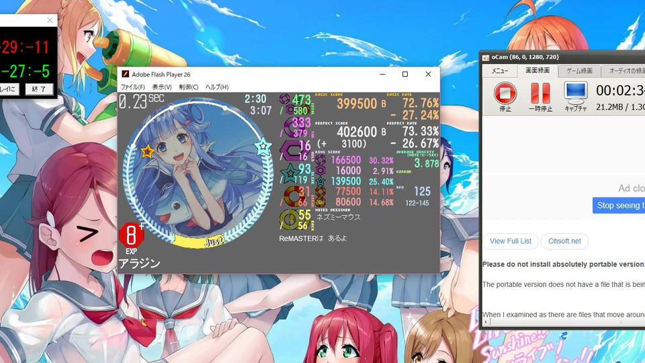The width and height of the screenshot is (645, 363).
Task: Switch to the オーディオ recording tab in oCam
Action: click(x=623, y=71)
